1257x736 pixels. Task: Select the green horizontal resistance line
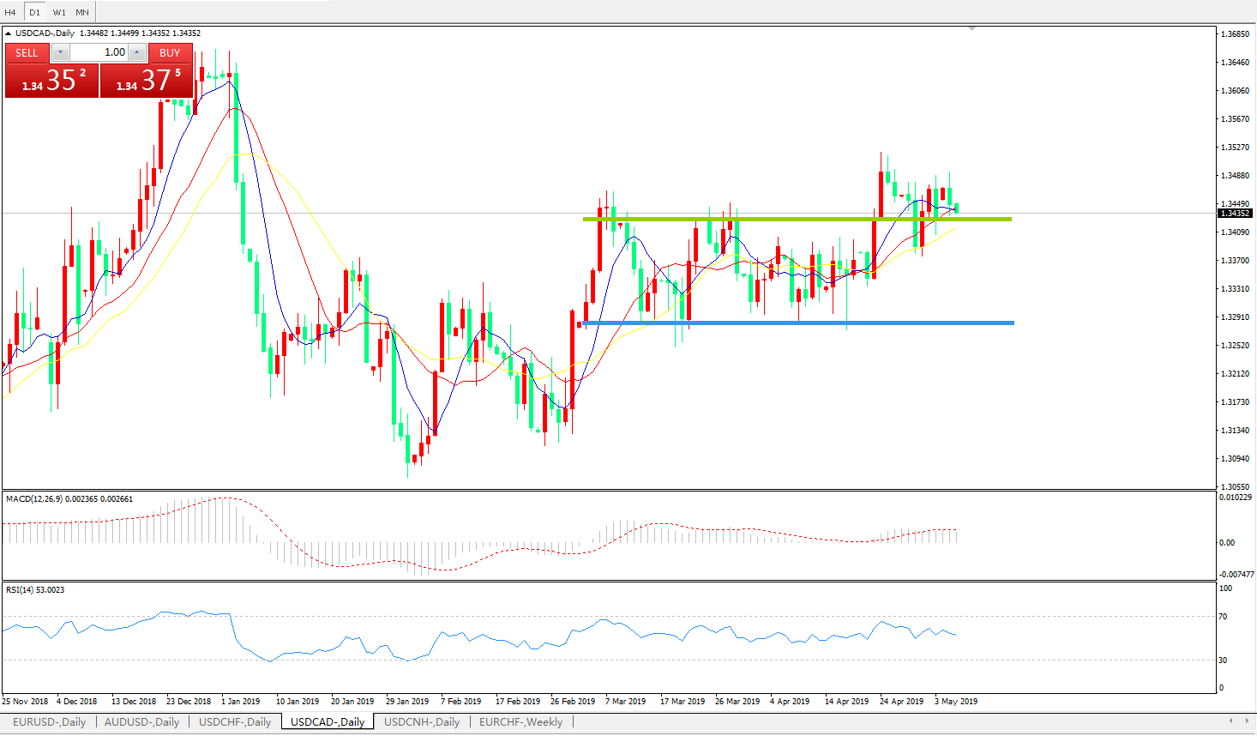pos(797,220)
